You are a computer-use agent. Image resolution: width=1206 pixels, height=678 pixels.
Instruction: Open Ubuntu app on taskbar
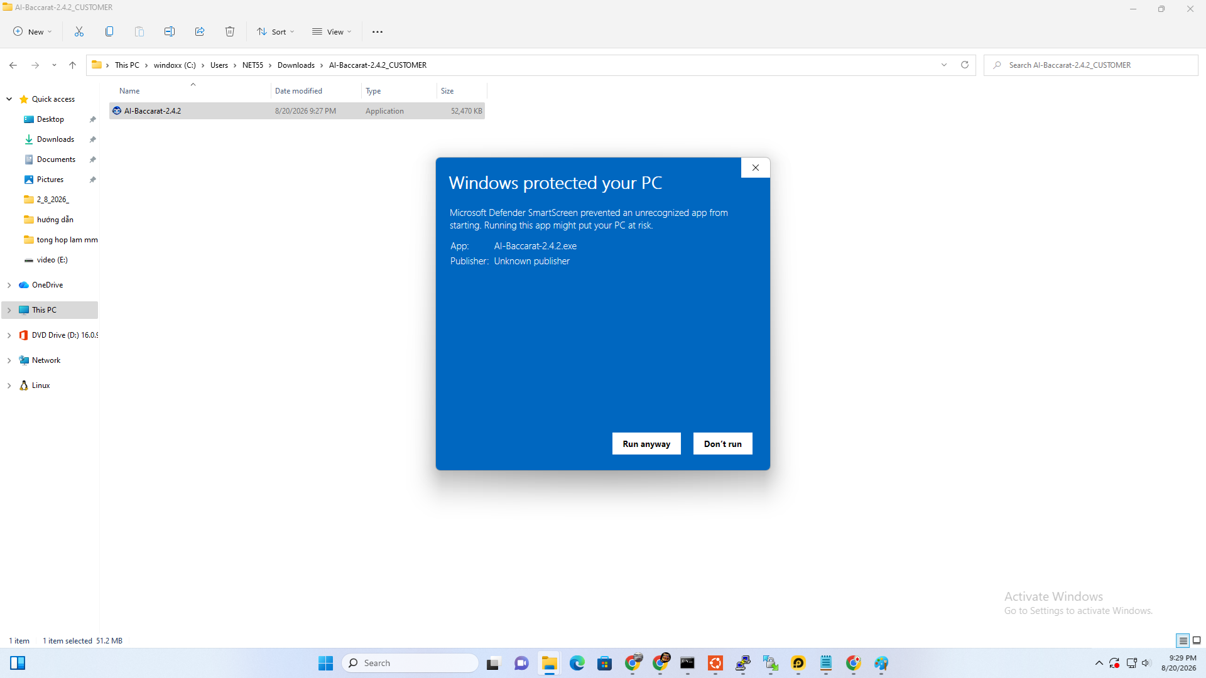pos(715,663)
